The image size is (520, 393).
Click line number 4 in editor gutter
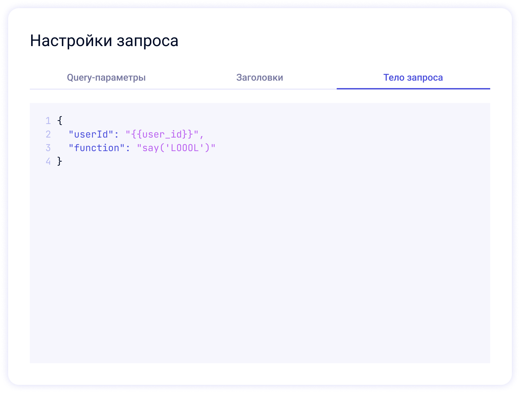point(48,161)
